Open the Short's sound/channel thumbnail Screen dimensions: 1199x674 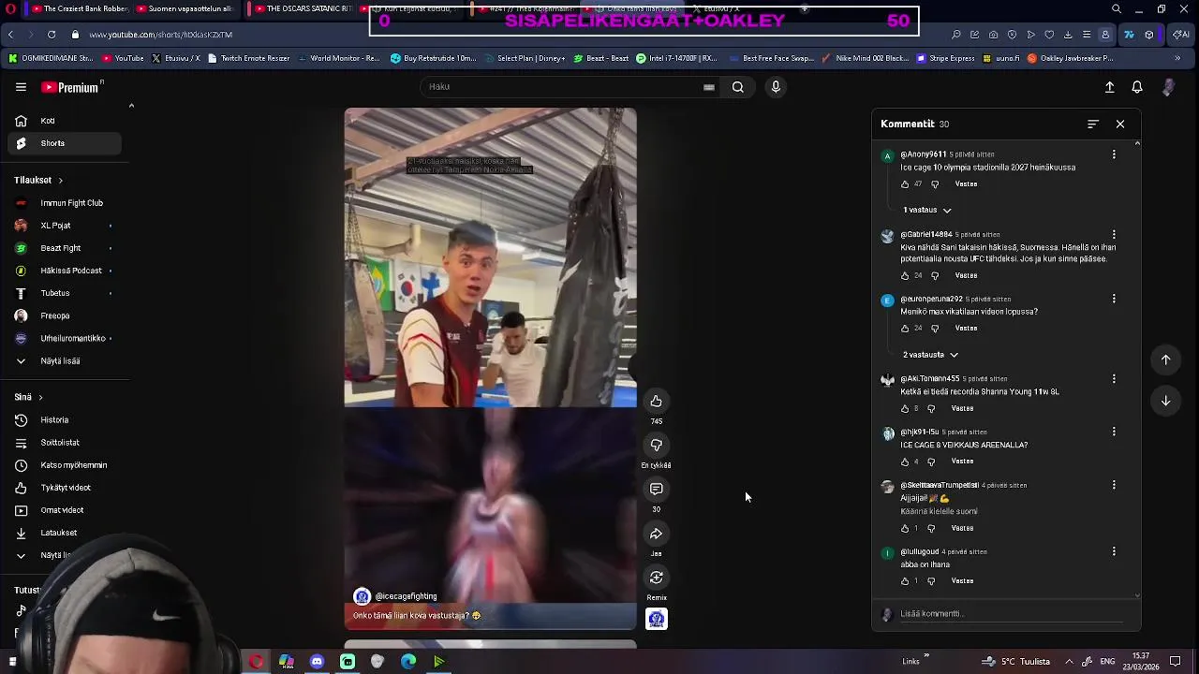[x=656, y=619]
